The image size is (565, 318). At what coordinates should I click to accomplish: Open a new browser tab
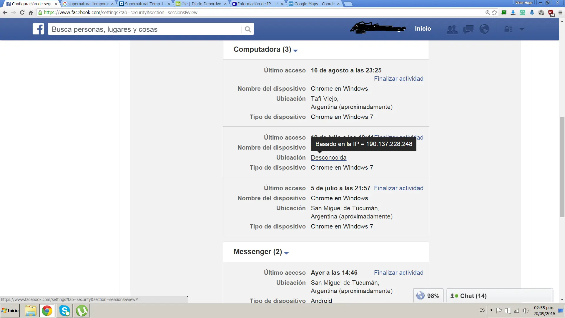[348, 4]
